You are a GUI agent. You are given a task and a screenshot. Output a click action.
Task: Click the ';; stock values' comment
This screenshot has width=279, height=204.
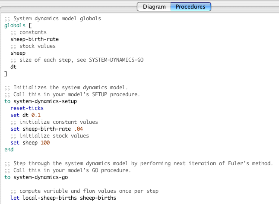pos(33,46)
